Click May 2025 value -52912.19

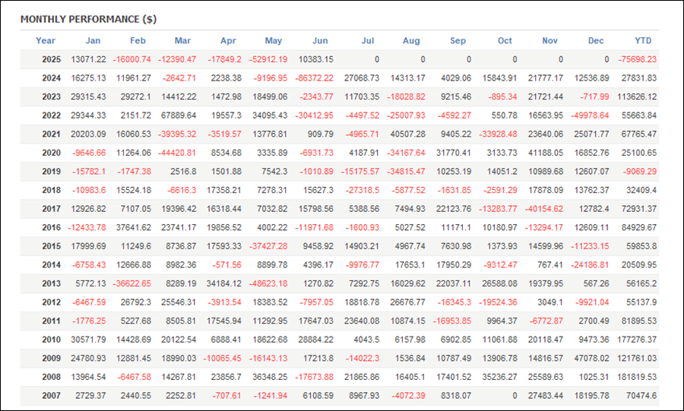coord(268,59)
